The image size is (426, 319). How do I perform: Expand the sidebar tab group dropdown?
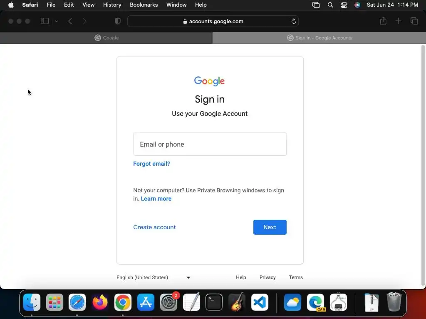point(56,21)
